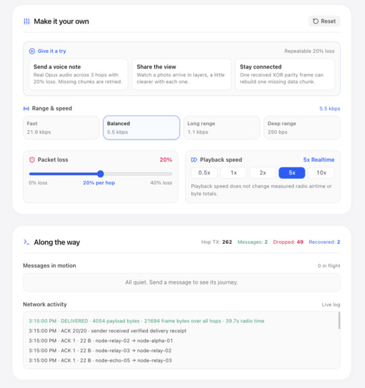This screenshot has height=388, width=365.
Task: Click the node-relay-03 to node-relay-02 log line
Action: click(x=100, y=351)
